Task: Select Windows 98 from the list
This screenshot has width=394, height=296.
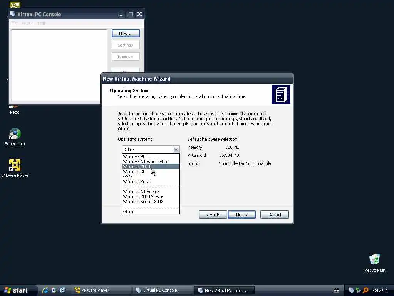Action: click(x=150, y=156)
